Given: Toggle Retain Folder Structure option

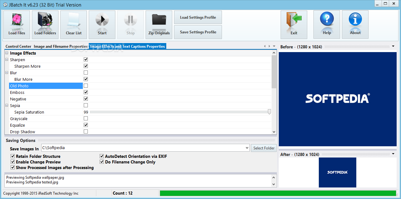Looking at the screenshot, I should (x=13, y=156).
